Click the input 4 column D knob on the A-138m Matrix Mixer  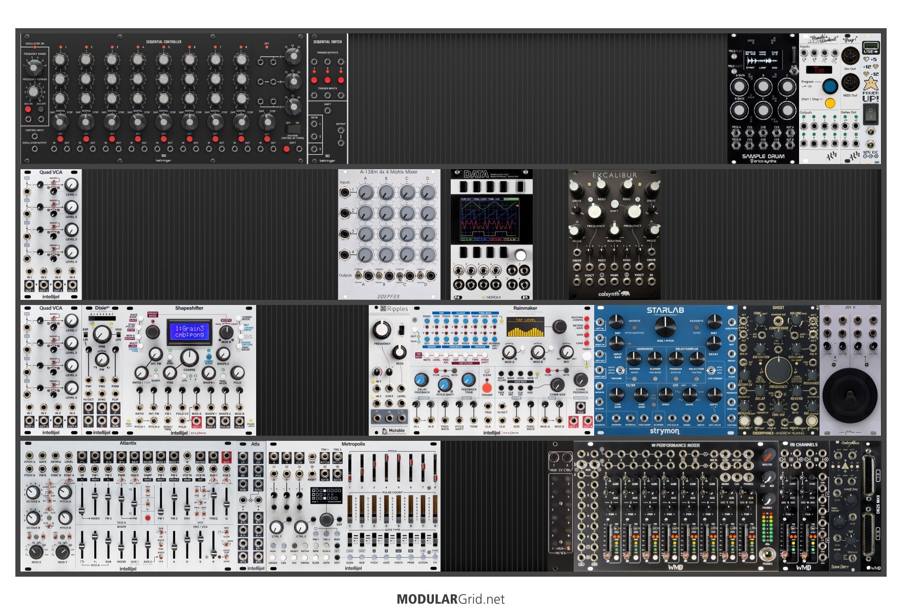click(428, 254)
